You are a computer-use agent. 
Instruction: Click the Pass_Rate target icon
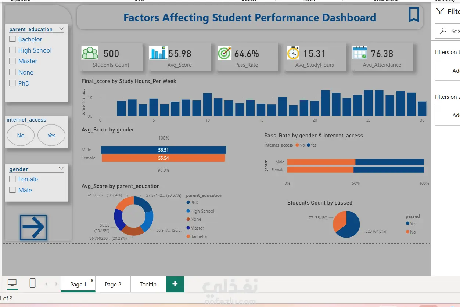coord(224,53)
